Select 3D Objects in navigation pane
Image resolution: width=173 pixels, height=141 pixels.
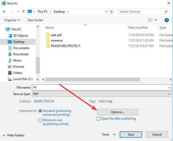pos(20,36)
